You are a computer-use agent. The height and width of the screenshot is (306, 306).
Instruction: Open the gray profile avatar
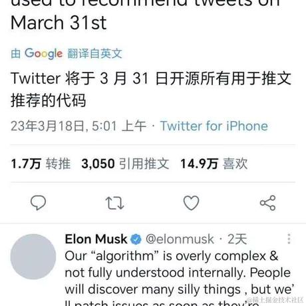coord(33,257)
